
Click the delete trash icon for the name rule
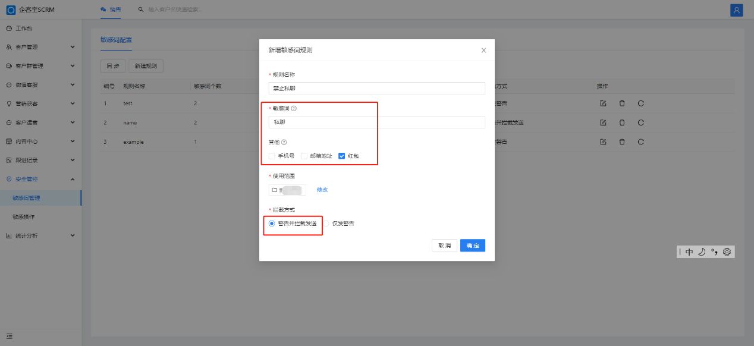tap(622, 123)
